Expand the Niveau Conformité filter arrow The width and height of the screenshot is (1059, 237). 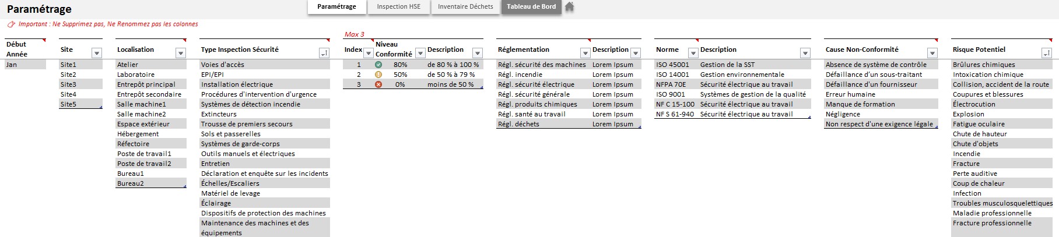coord(419,54)
